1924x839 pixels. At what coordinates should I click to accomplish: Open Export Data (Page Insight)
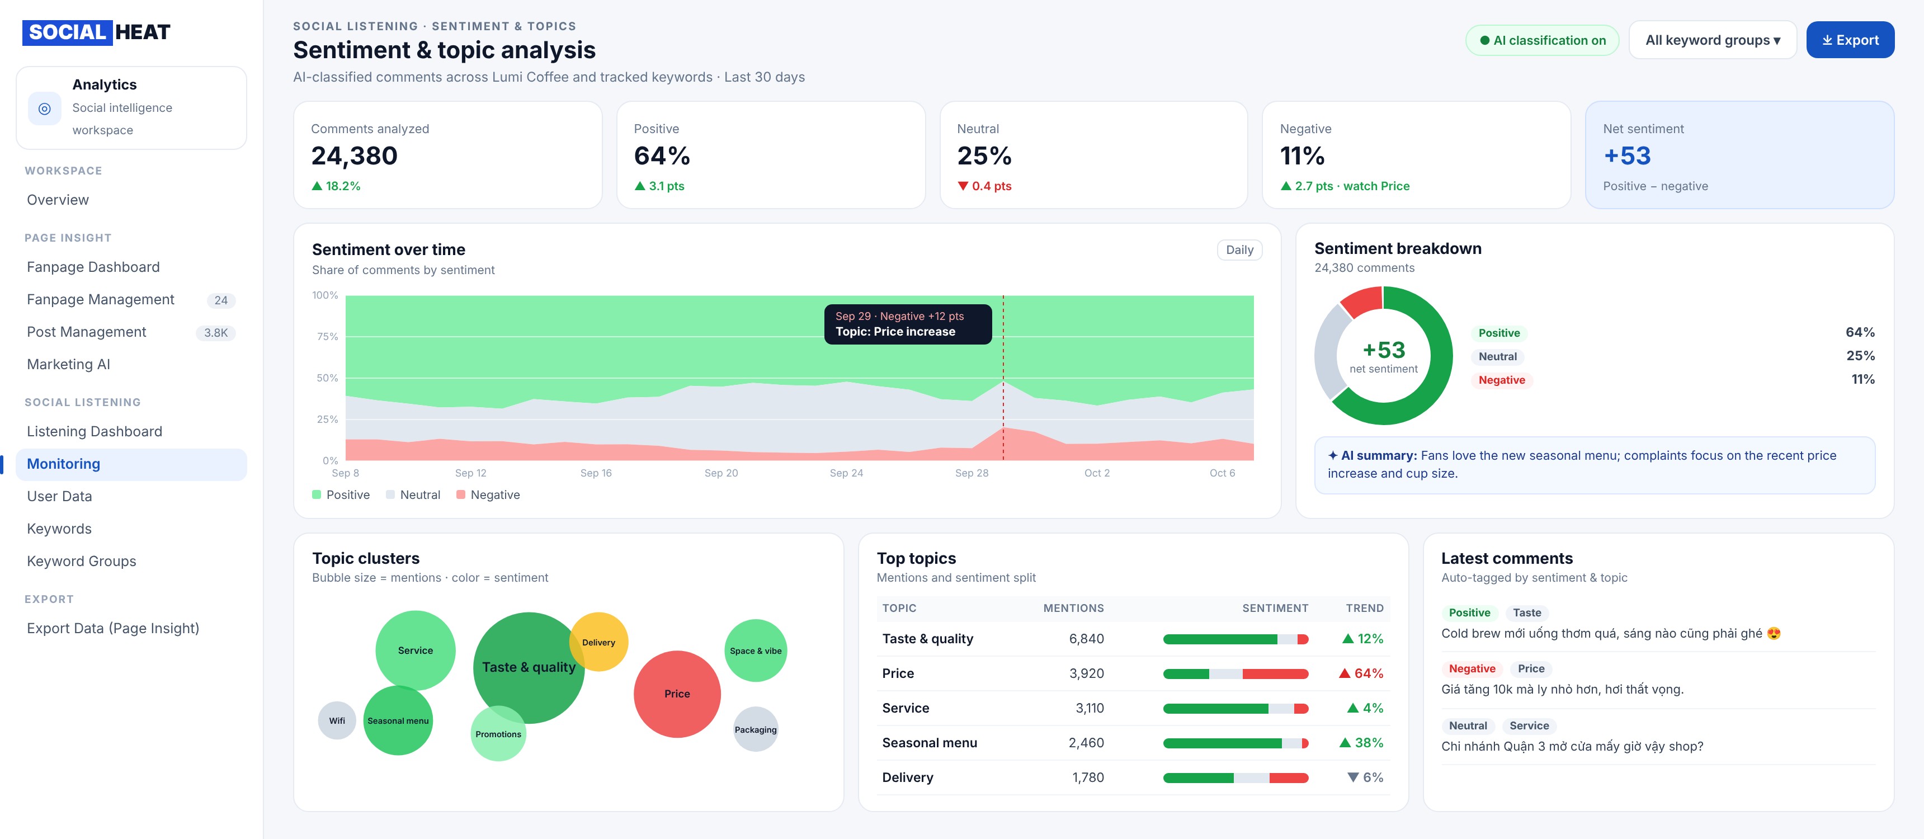[x=131, y=628]
